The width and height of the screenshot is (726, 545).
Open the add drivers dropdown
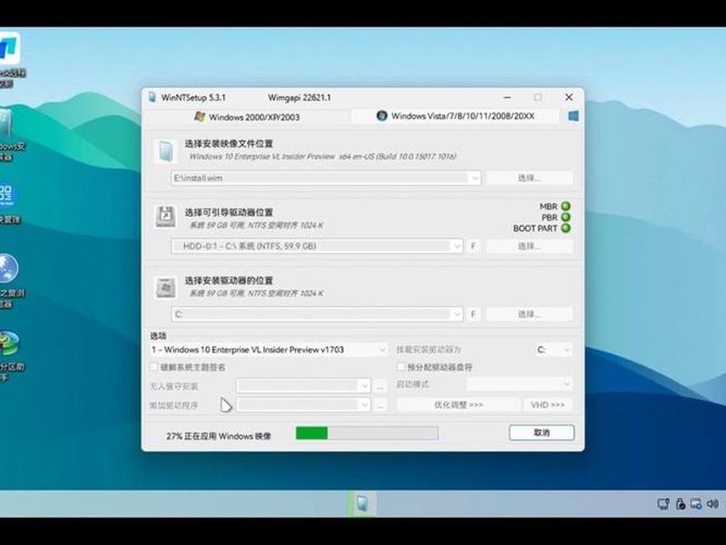coord(303,405)
